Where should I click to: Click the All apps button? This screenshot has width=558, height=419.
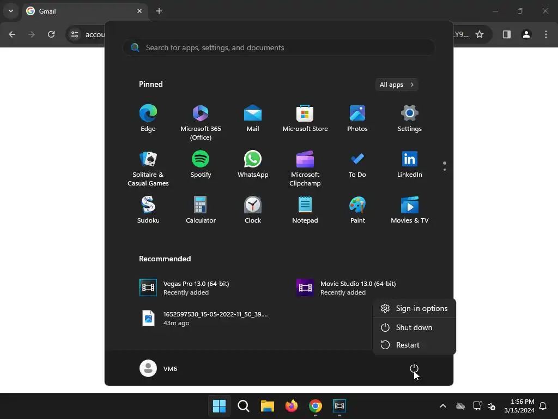397,85
